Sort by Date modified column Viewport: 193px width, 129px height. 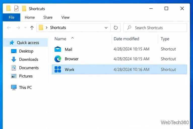tap(126, 39)
